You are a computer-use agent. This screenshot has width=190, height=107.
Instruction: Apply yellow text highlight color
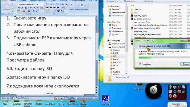pos(19,11)
